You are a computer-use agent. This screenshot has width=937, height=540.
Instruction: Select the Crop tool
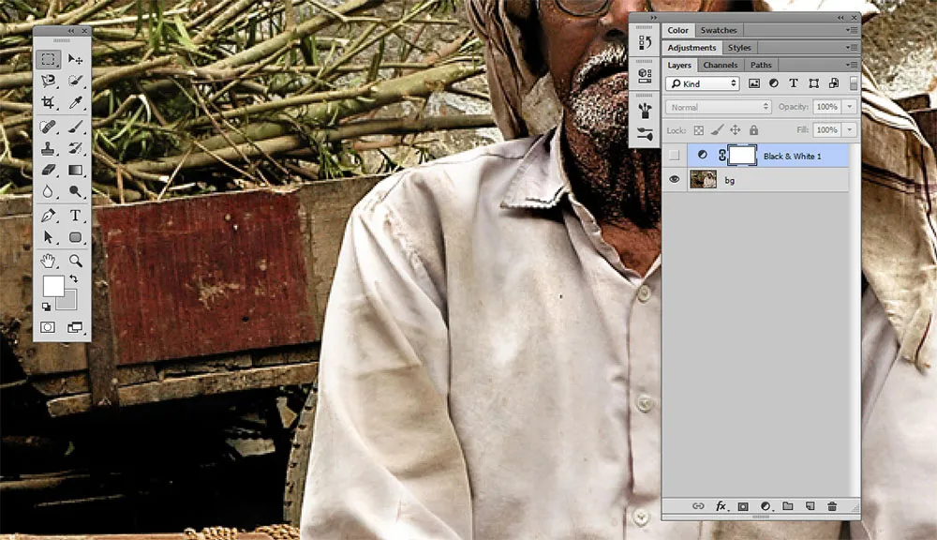(x=49, y=103)
